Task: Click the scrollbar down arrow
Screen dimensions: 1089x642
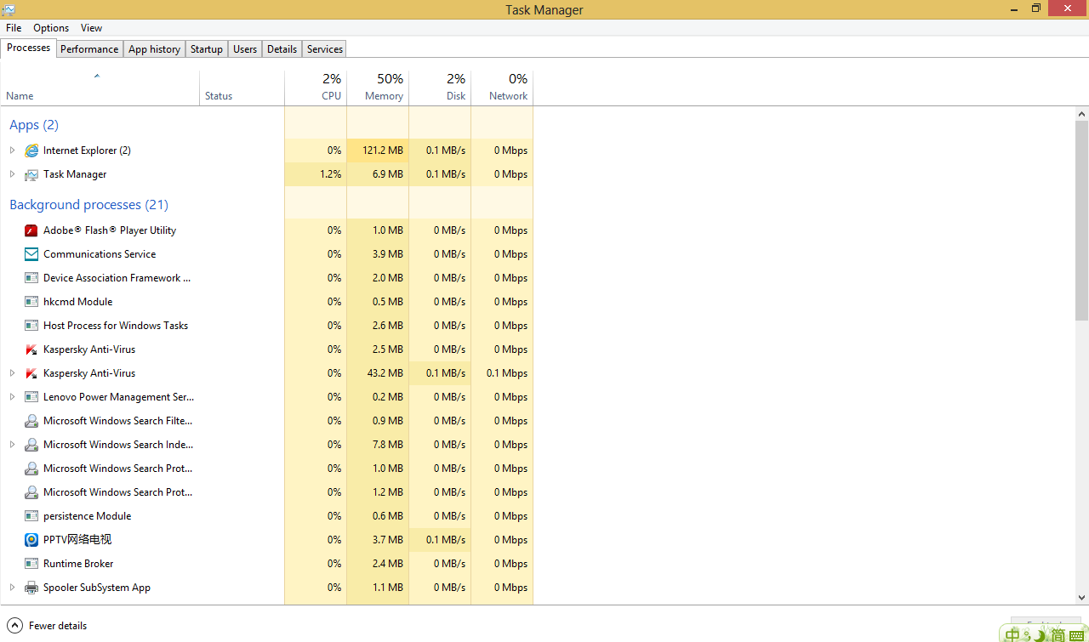Action: pyautogui.click(x=1082, y=598)
